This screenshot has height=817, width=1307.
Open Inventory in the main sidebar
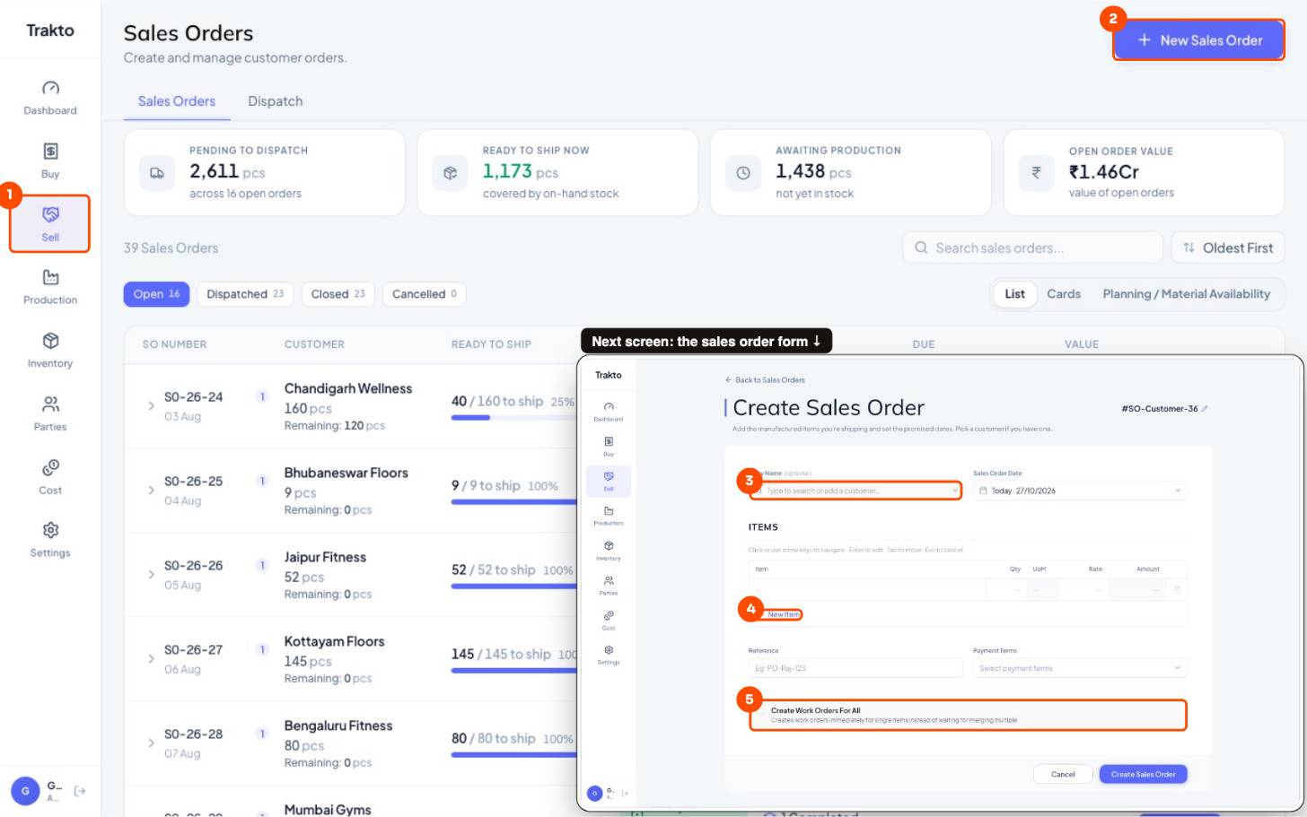(50, 351)
